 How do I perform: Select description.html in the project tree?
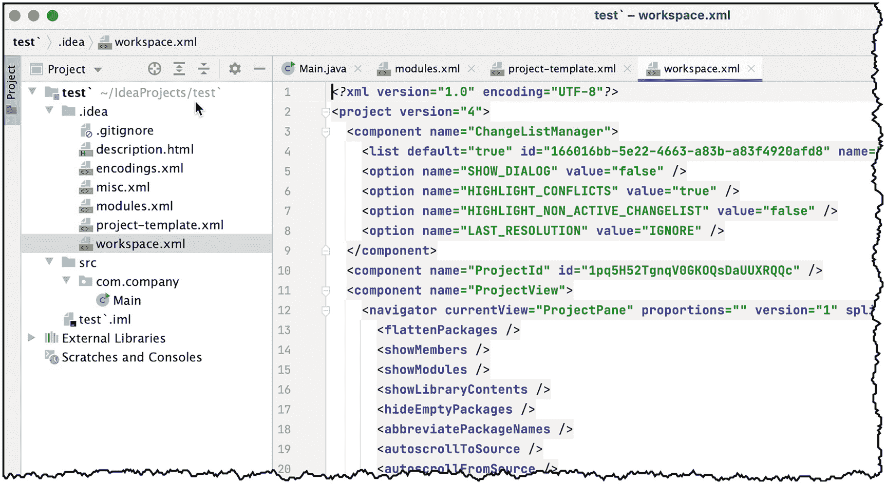145,149
